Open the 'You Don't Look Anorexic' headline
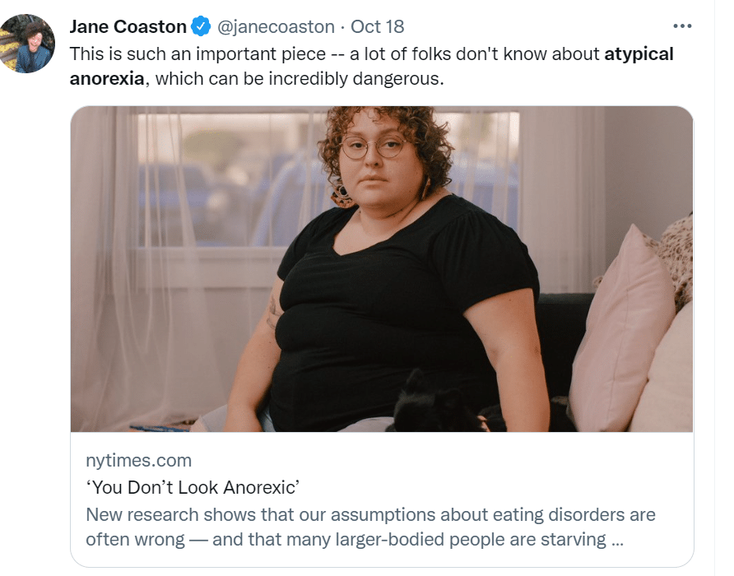Image resolution: width=734 pixels, height=576 pixels. point(192,489)
